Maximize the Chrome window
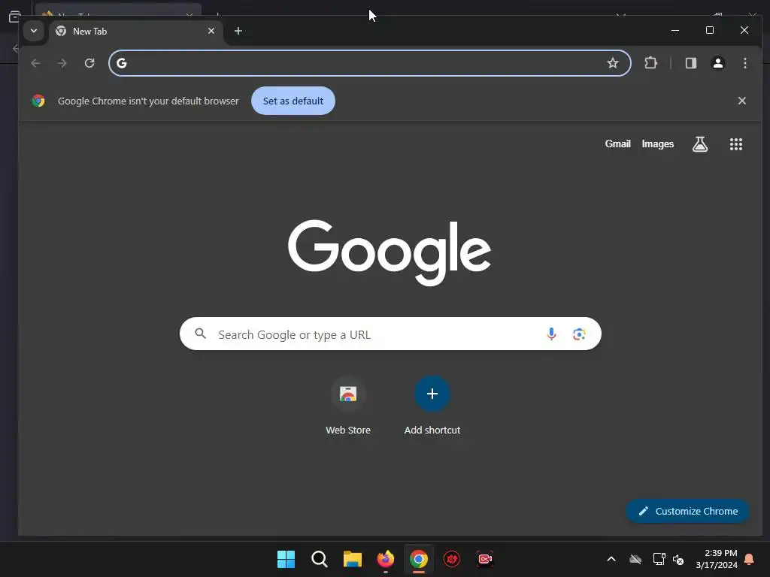Screen dimensions: 770x577 [710, 30]
